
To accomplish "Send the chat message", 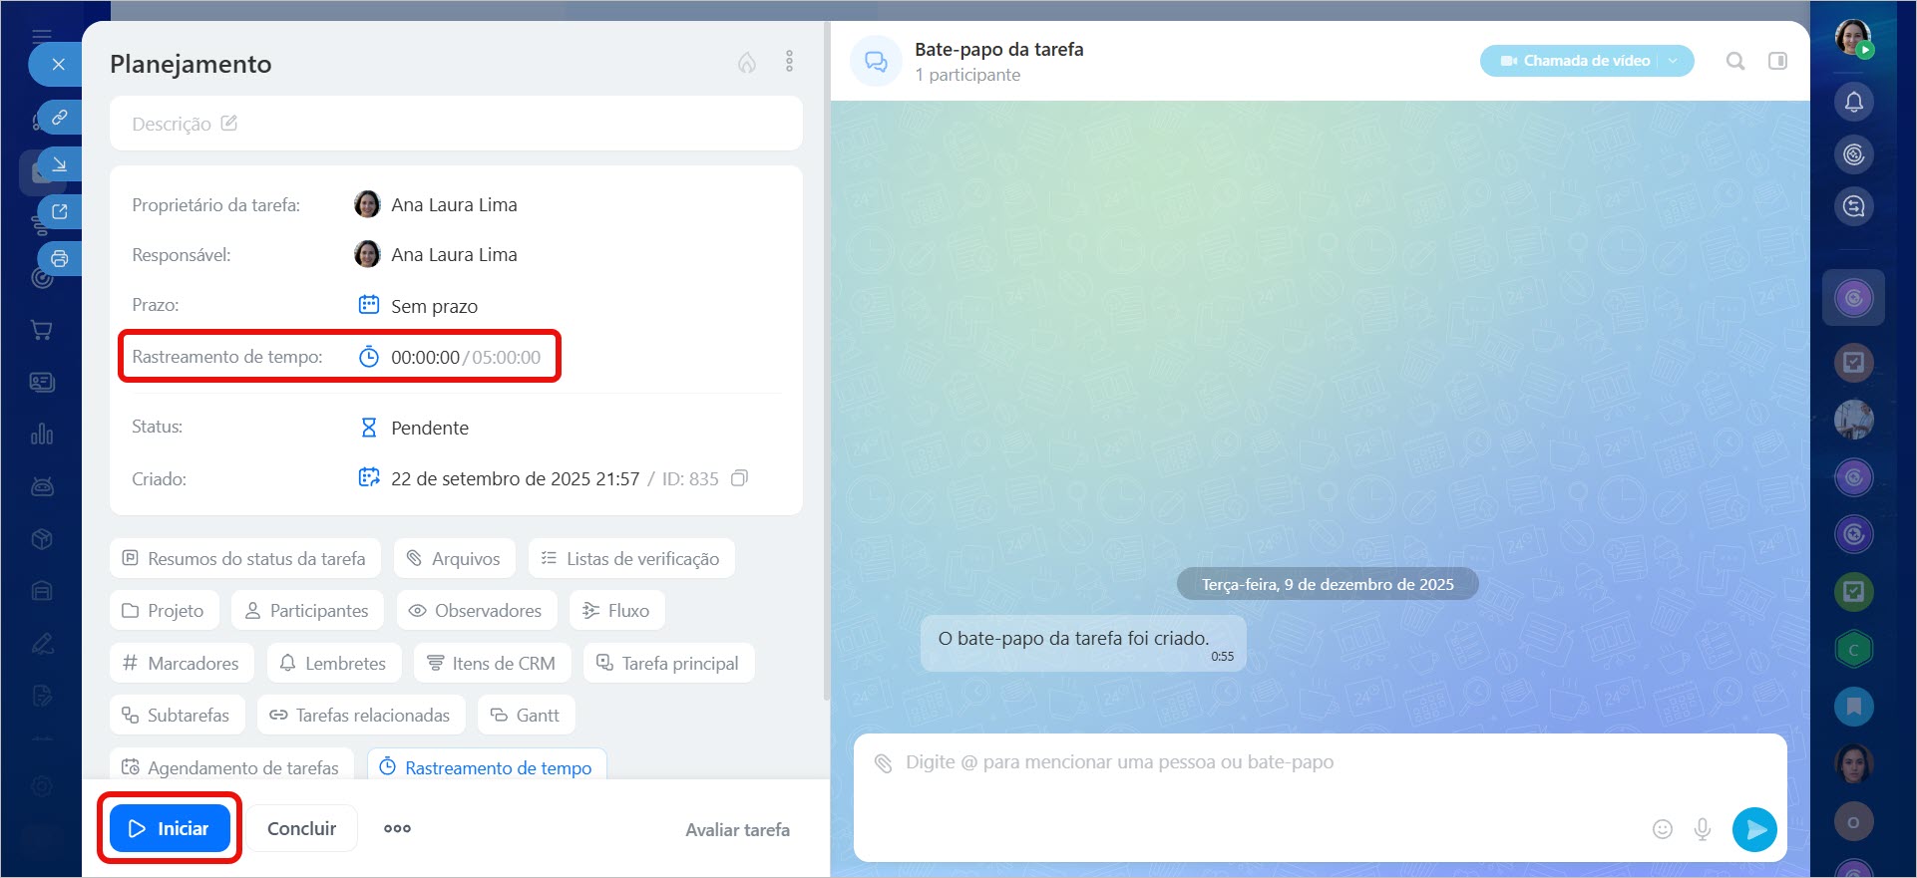I will pos(1754,829).
